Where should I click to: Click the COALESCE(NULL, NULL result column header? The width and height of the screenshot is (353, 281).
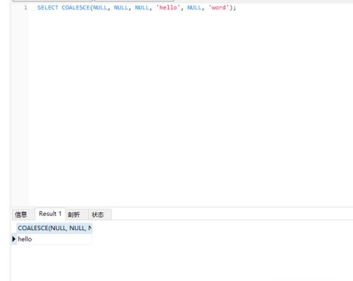[x=54, y=228]
